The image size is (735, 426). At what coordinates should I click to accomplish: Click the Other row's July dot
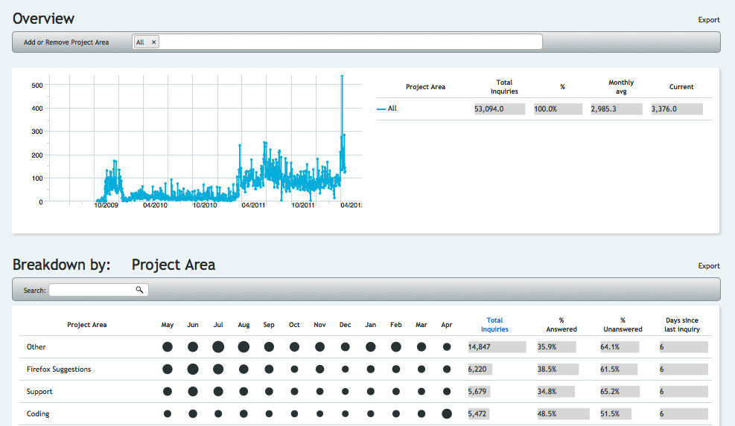(218, 346)
